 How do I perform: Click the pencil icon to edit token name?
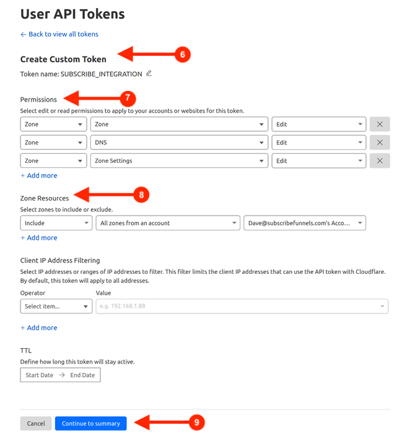149,74
